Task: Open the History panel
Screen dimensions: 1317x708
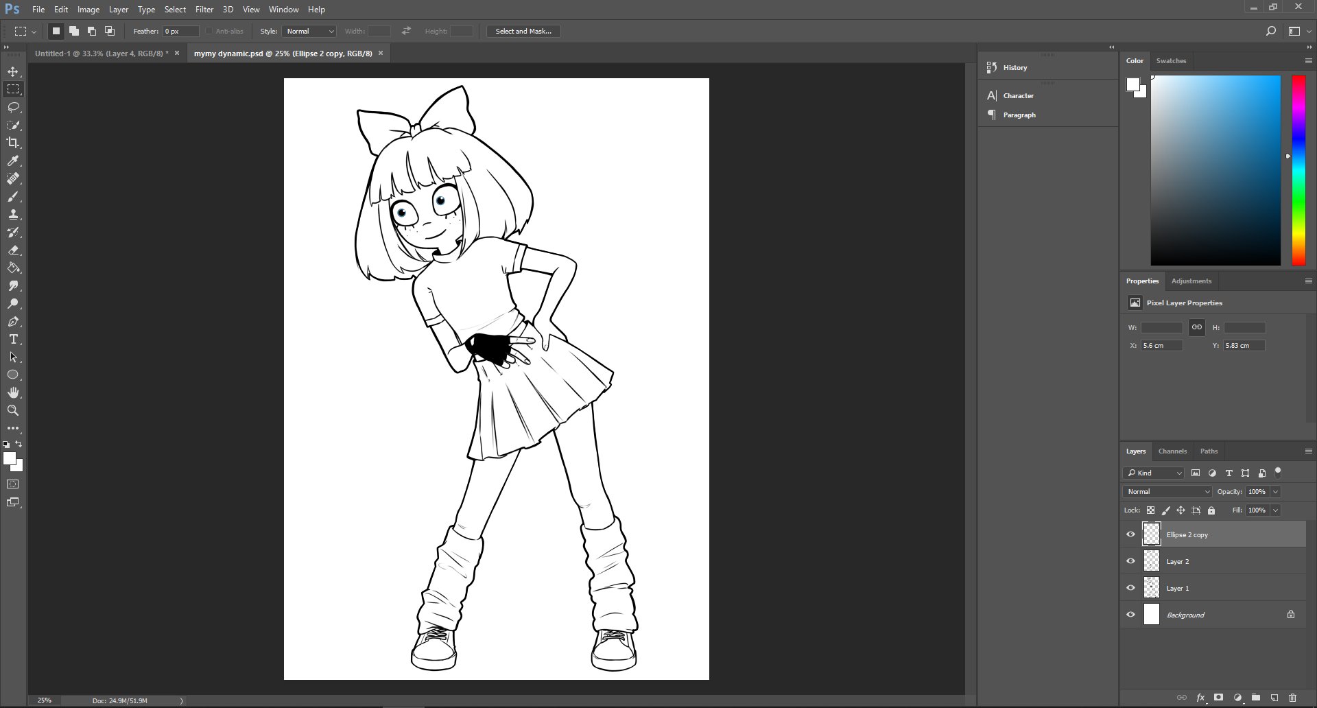Action: [1015, 68]
